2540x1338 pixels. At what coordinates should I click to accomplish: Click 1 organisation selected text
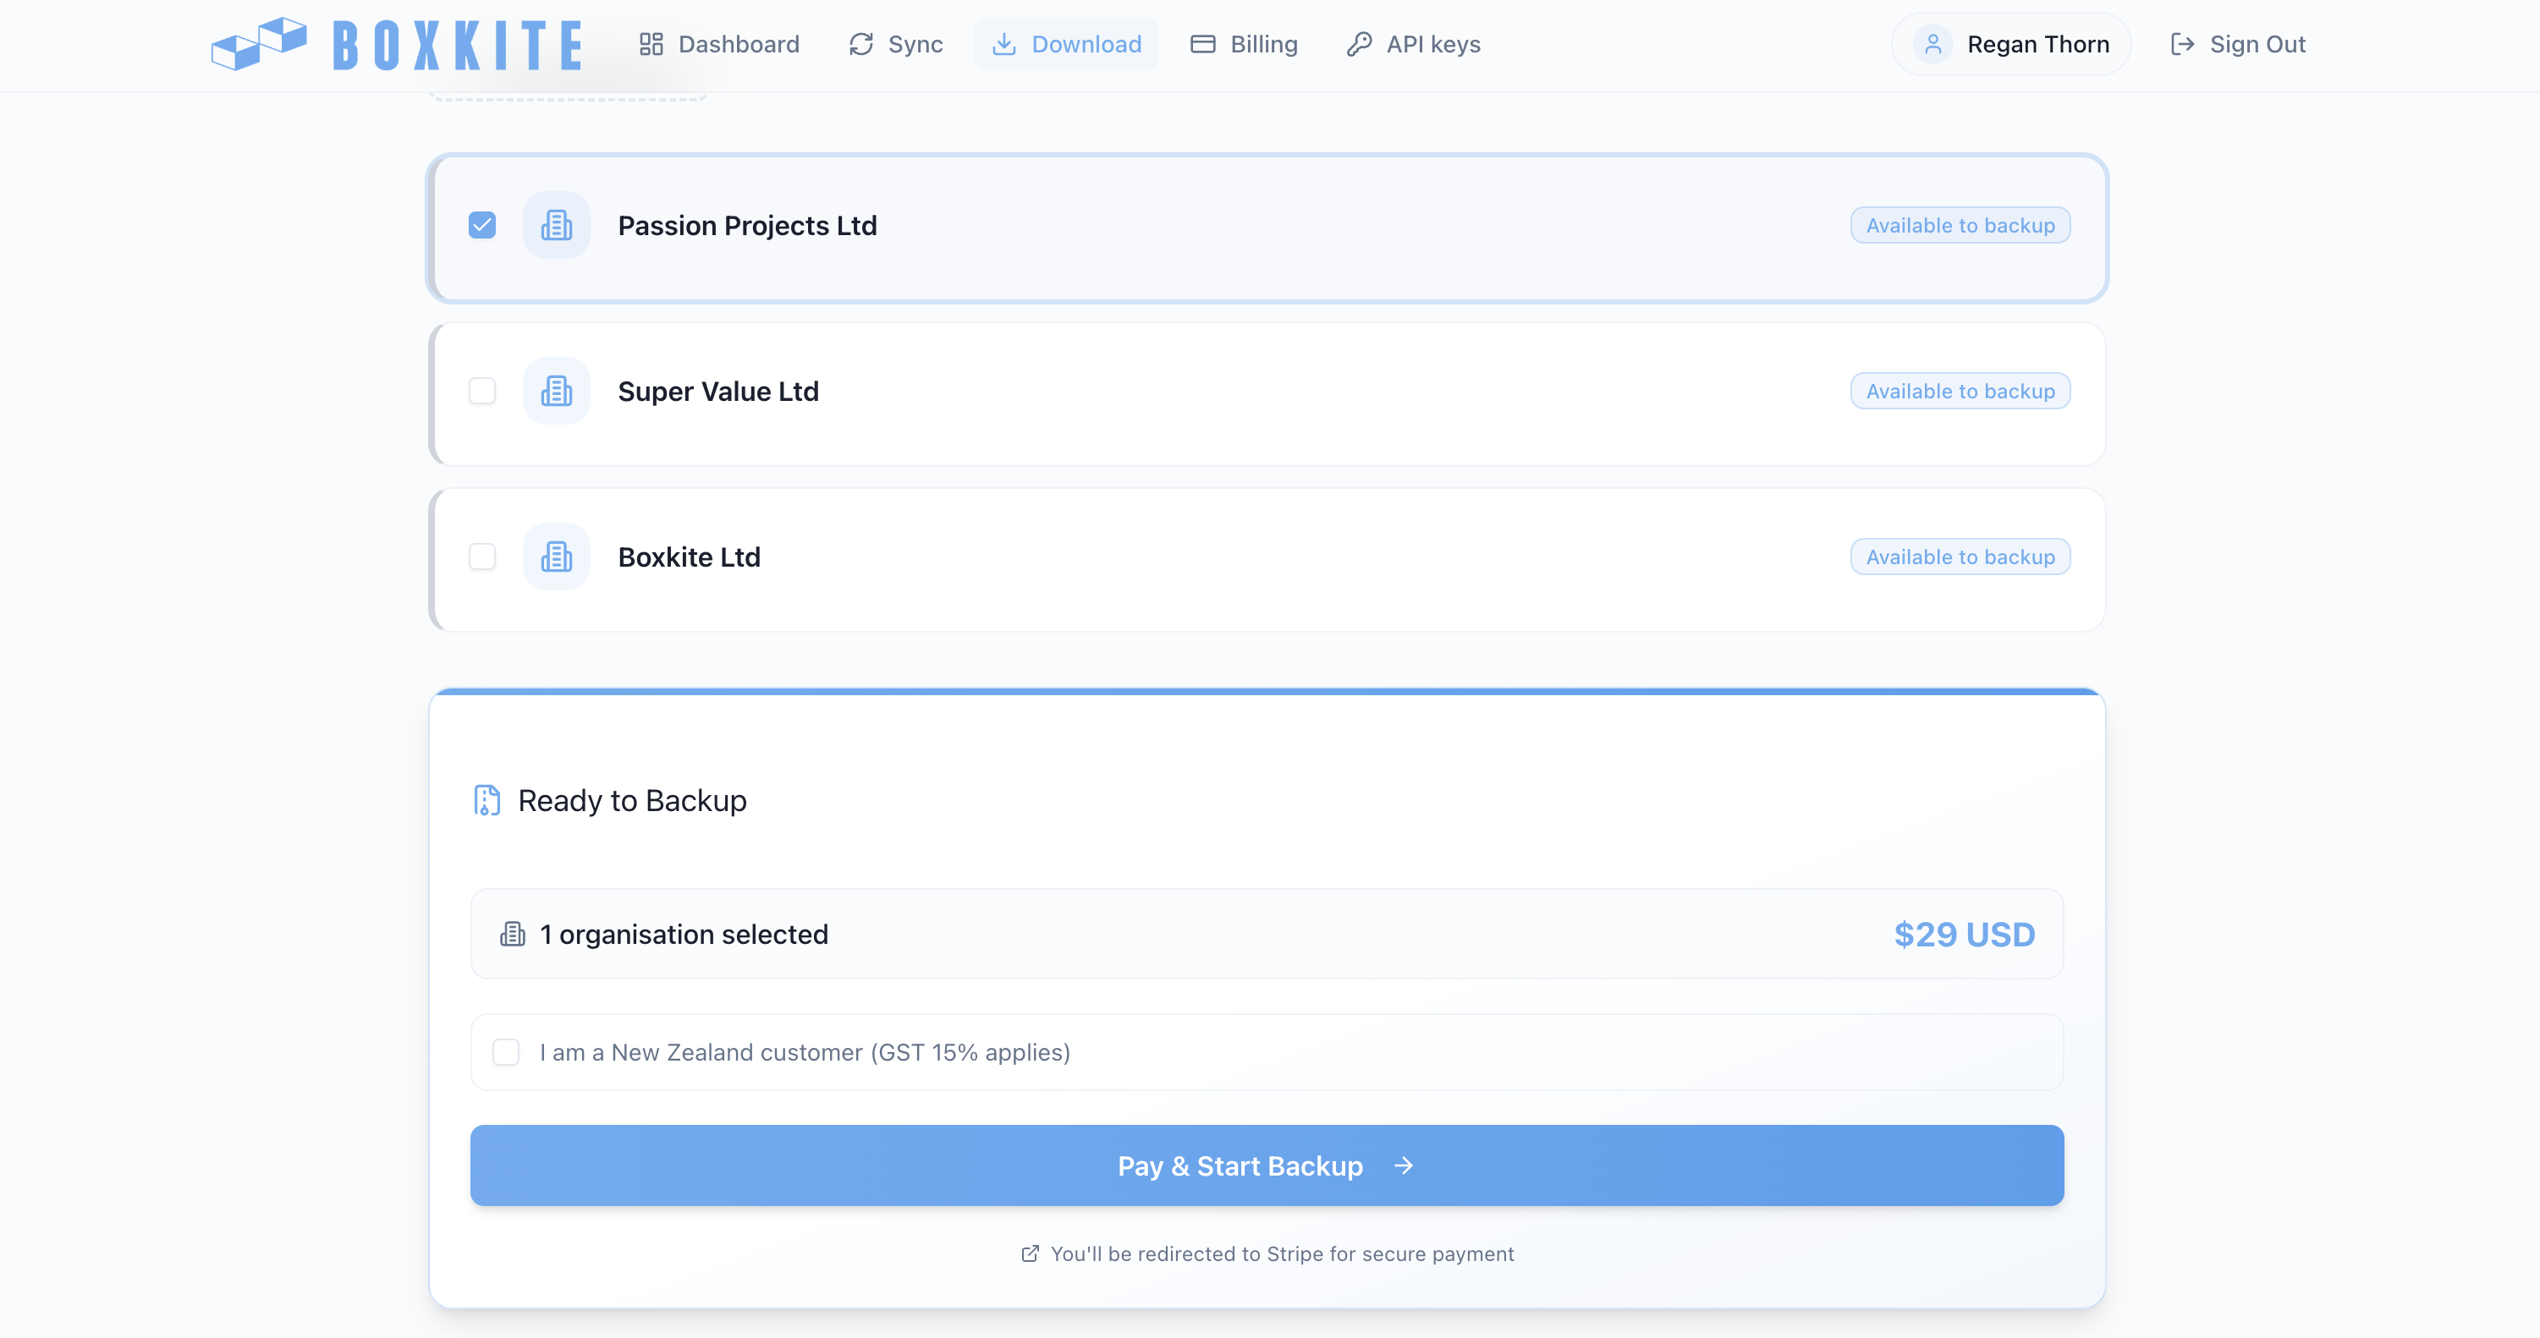(684, 934)
